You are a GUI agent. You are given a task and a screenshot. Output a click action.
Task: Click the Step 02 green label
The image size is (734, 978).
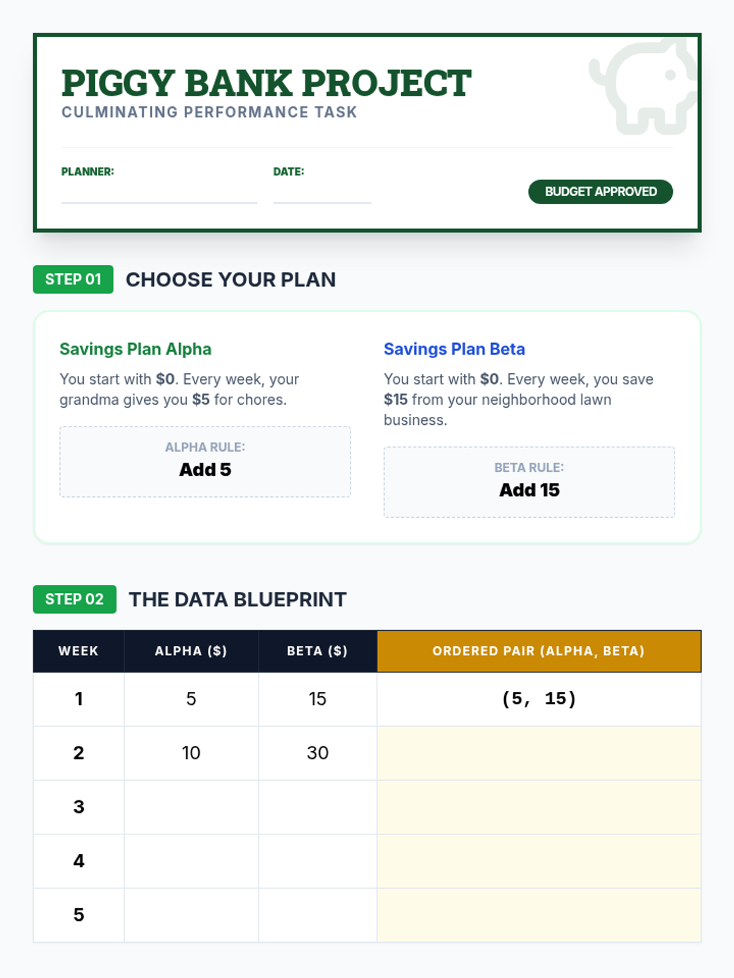tap(74, 599)
